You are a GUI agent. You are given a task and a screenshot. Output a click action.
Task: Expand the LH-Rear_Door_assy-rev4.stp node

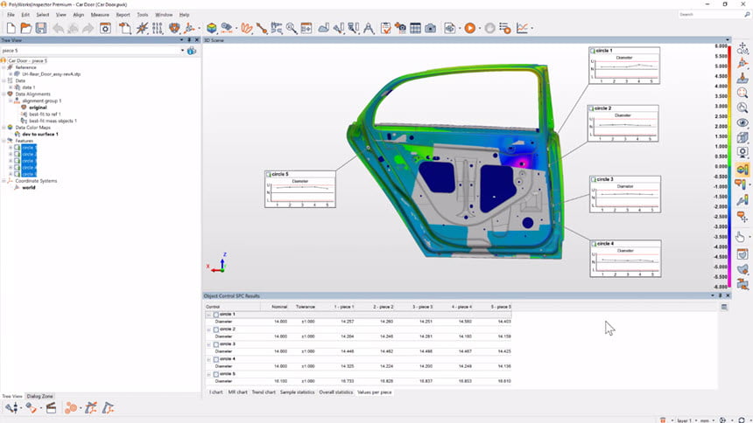tap(11, 74)
